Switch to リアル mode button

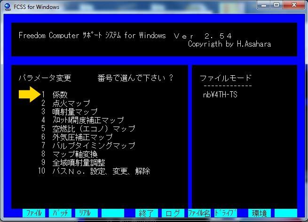87,213
